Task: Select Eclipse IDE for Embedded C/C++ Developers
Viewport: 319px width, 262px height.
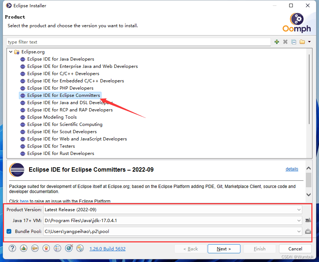Action: 76,81
